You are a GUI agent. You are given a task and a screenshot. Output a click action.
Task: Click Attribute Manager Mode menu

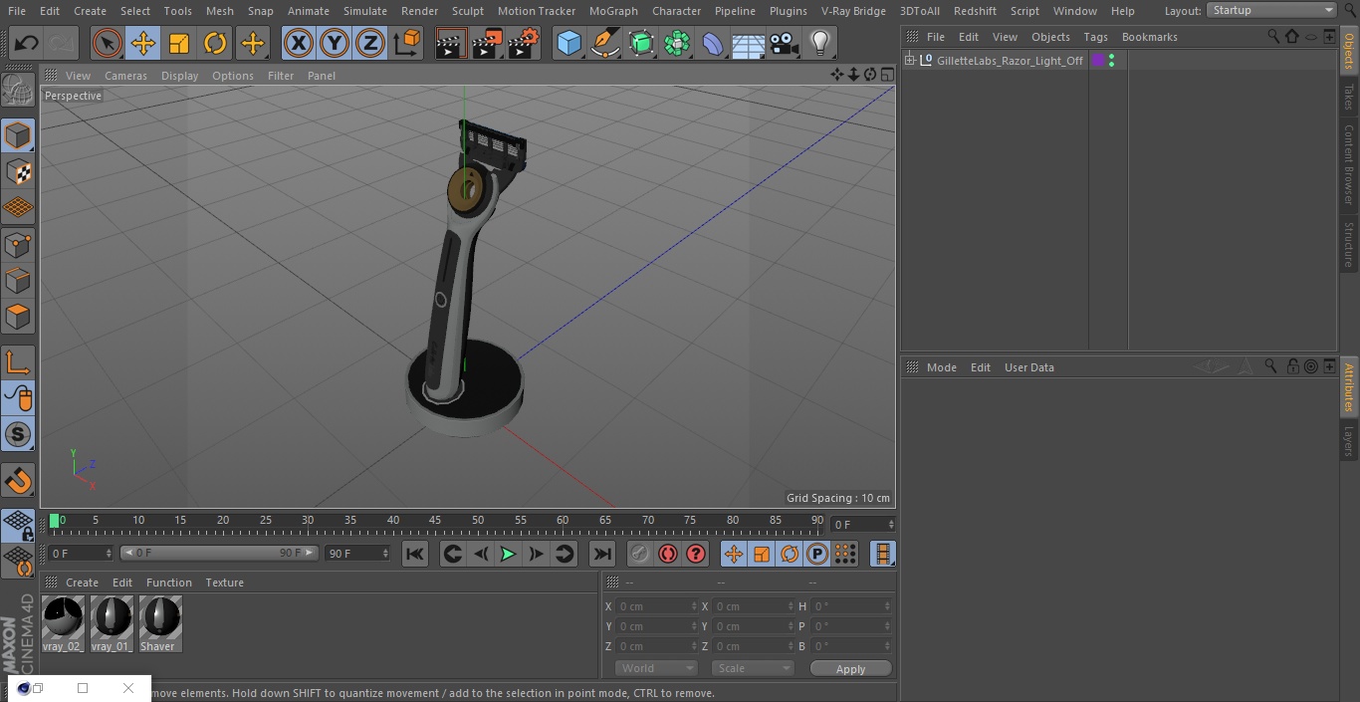[x=941, y=367]
